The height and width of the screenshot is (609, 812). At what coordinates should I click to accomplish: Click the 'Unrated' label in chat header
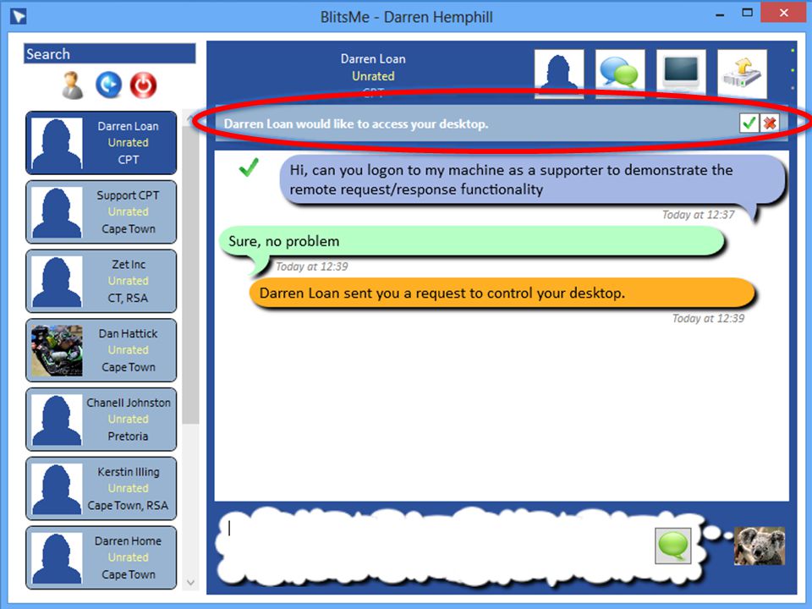coord(373,76)
